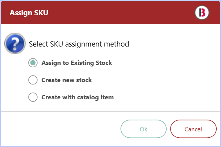Pick the Create with catalog item radio circle
The image size is (221, 147).
(33, 97)
